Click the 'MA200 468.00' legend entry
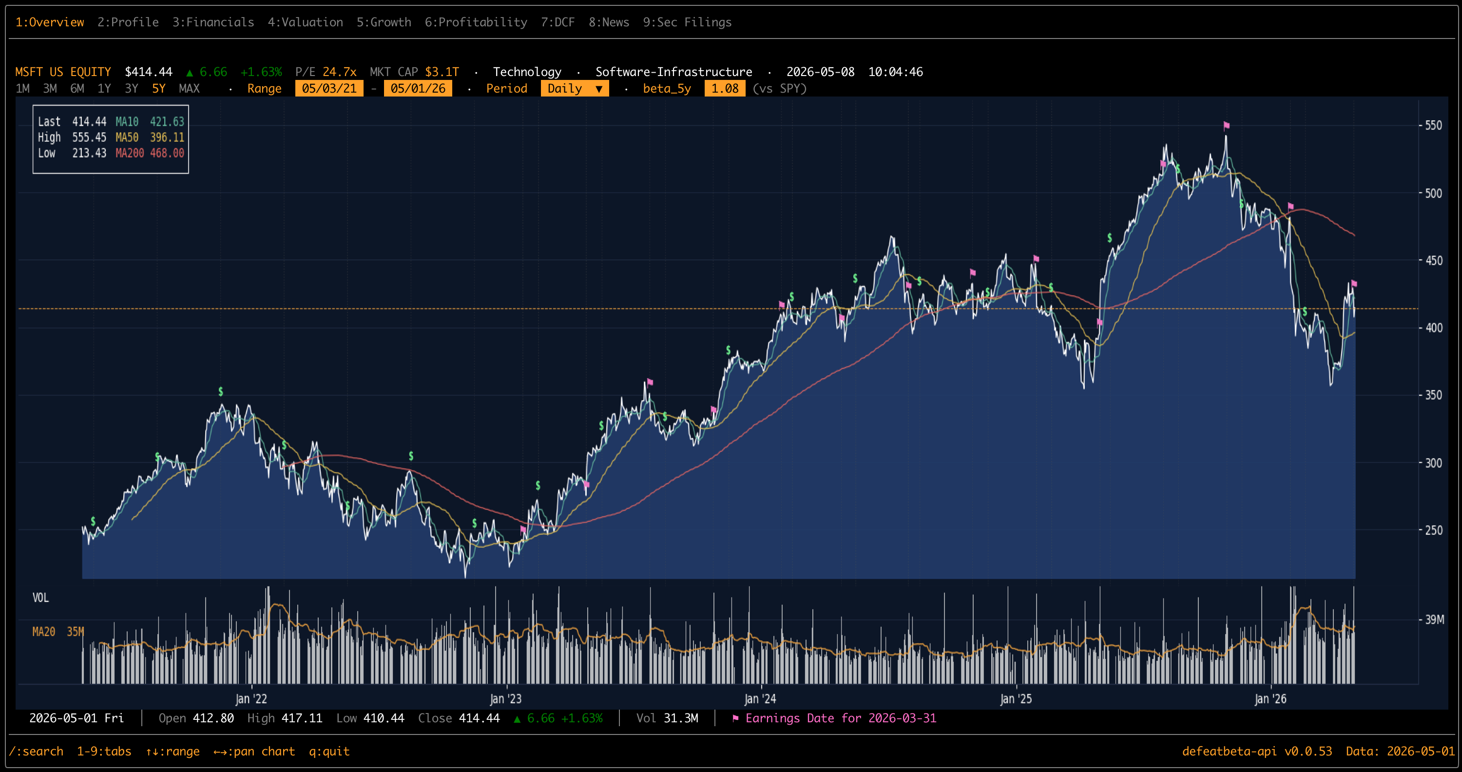Screen dimensions: 1462x772 pos(150,153)
